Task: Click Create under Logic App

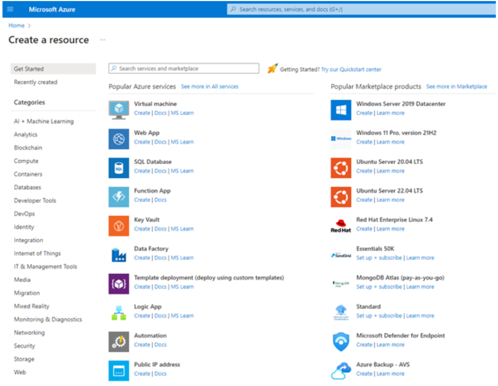Action: coord(142,315)
